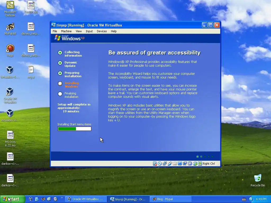The height and width of the screenshot is (203, 271).
Task: Click the Installing Start menu items label
Action: pos(74,124)
